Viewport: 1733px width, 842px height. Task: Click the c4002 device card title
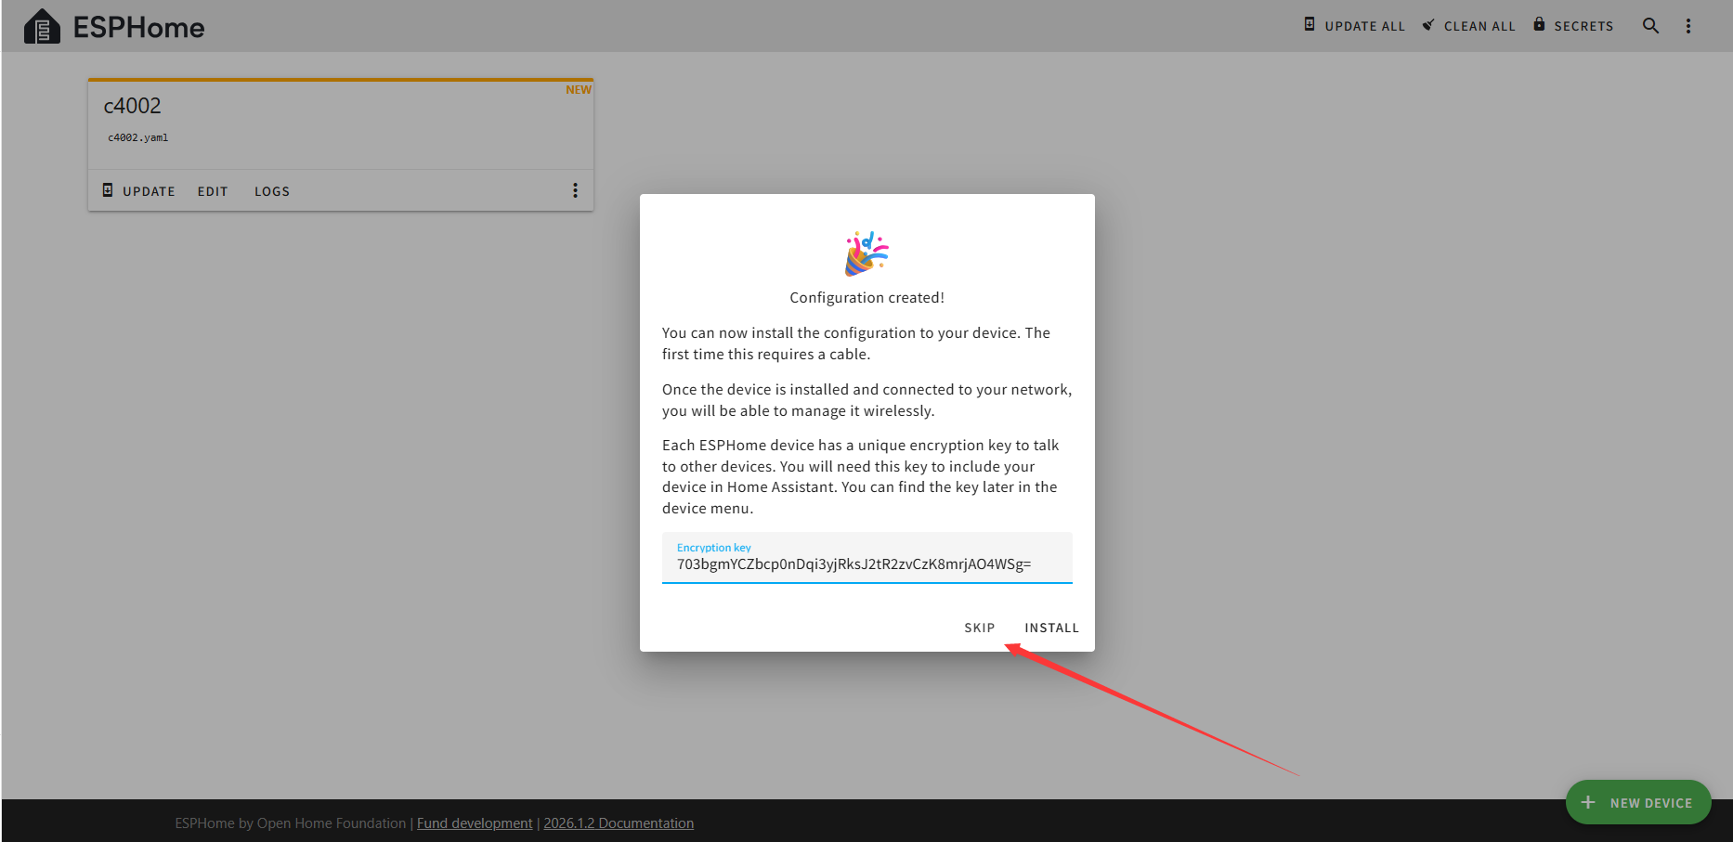pos(133,106)
